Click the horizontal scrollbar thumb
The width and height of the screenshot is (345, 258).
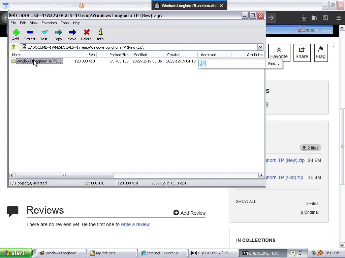coord(64,175)
